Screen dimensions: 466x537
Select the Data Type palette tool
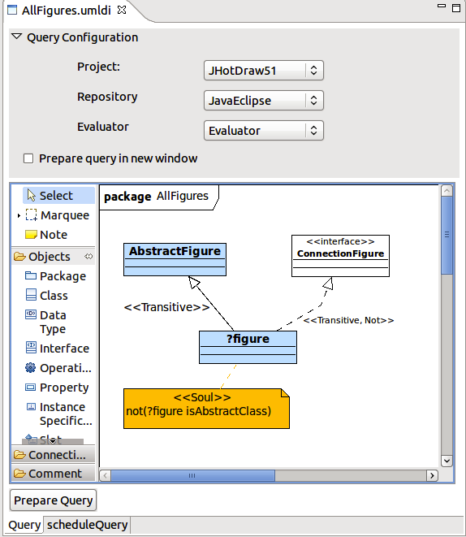click(45, 322)
